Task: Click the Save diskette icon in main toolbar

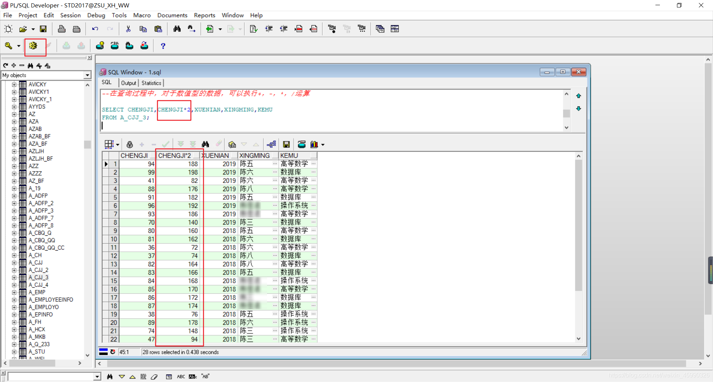Action: click(x=43, y=29)
